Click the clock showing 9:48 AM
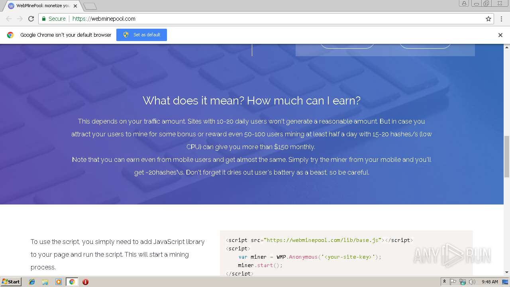 [490, 282]
